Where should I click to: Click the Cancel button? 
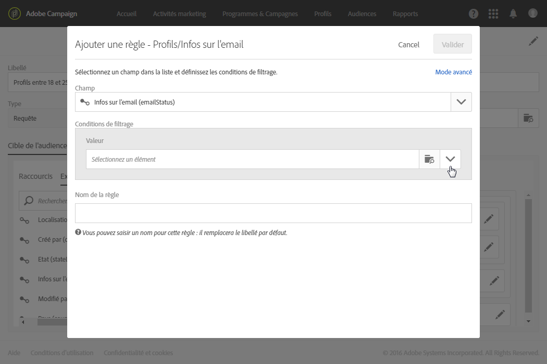click(x=408, y=45)
